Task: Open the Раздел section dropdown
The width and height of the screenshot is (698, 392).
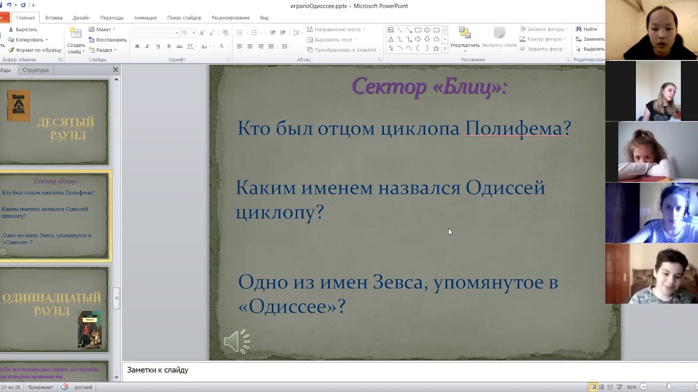Action: (103, 50)
